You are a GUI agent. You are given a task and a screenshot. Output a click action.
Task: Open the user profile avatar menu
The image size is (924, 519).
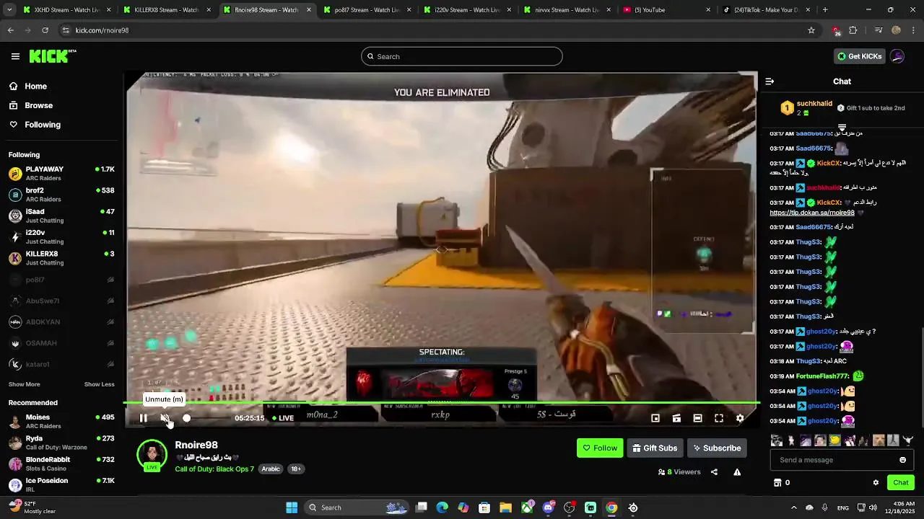pos(897,56)
